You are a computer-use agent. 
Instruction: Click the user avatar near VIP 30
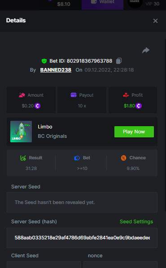(x=135, y=4)
